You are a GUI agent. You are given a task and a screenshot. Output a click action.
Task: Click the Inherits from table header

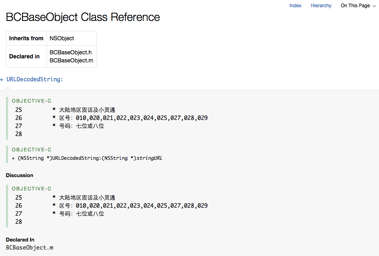(x=26, y=38)
